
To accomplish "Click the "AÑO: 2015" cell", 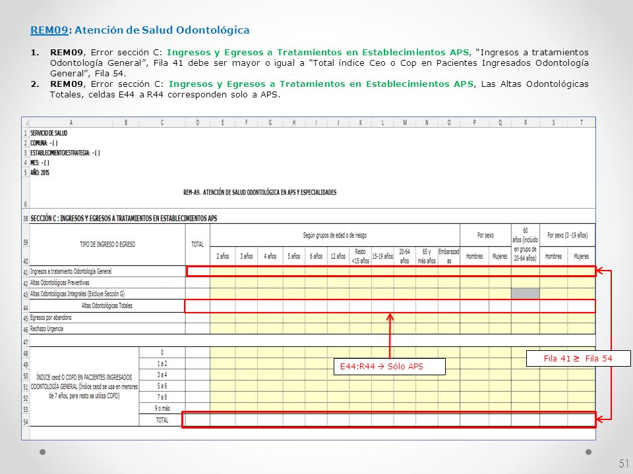I will tap(40, 172).
